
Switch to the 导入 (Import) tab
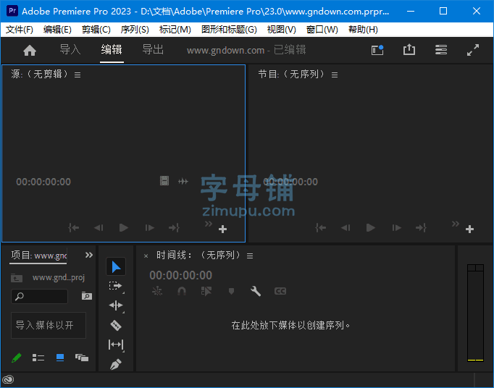click(x=70, y=49)
